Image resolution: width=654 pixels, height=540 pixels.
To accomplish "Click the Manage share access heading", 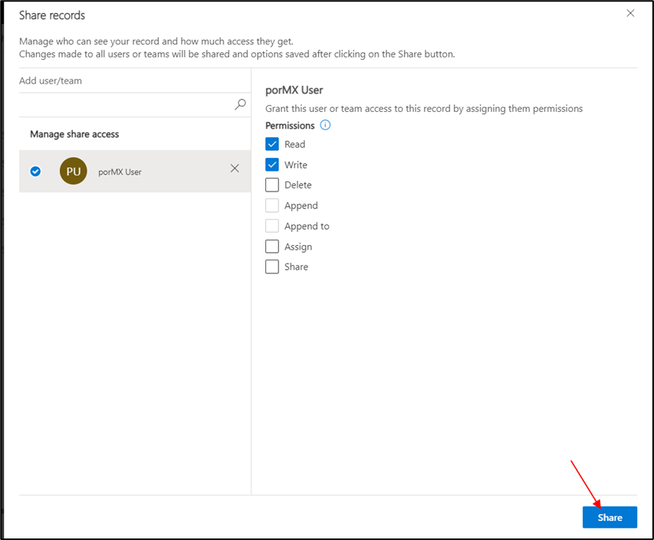I will 74,134.
